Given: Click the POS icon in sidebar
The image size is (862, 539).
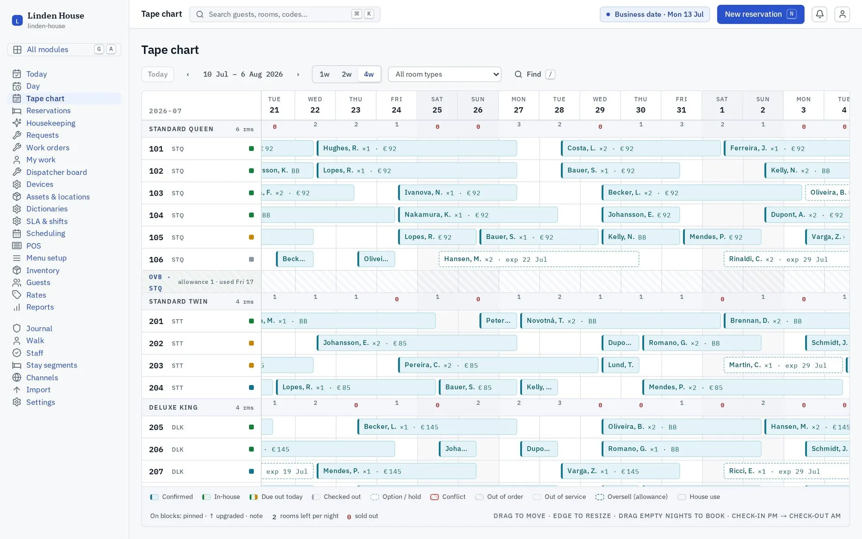Looking at the screenshot, I should point(17,246).
